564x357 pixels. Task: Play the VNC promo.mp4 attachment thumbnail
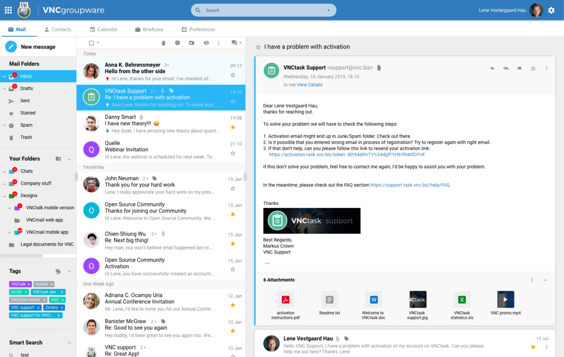pyautogui.click(x=506, y=299)
